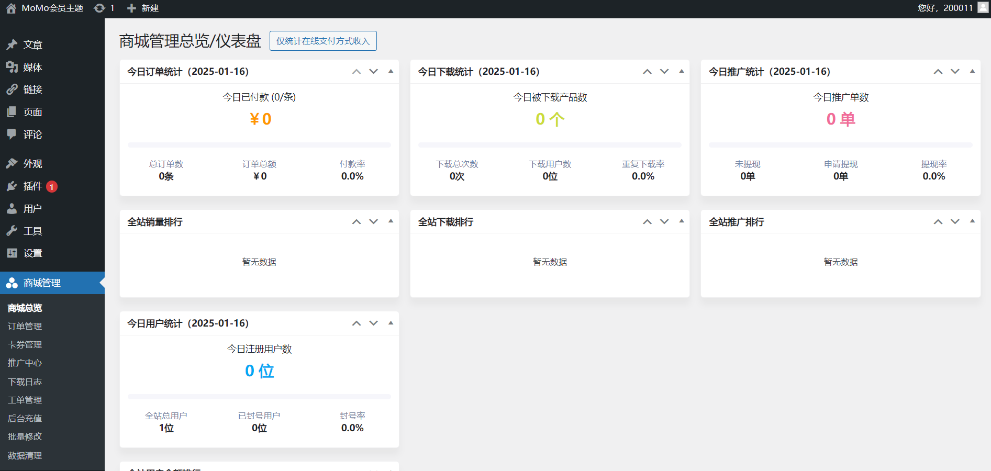Move 全站销量排行 panel up with chevron
This screenshot has width=991, height=471.
click(357, 222)
